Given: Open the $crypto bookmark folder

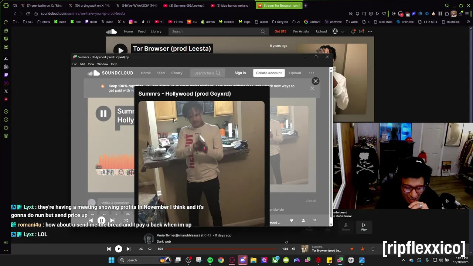Looking at the screenshot, I should (279, 22).
